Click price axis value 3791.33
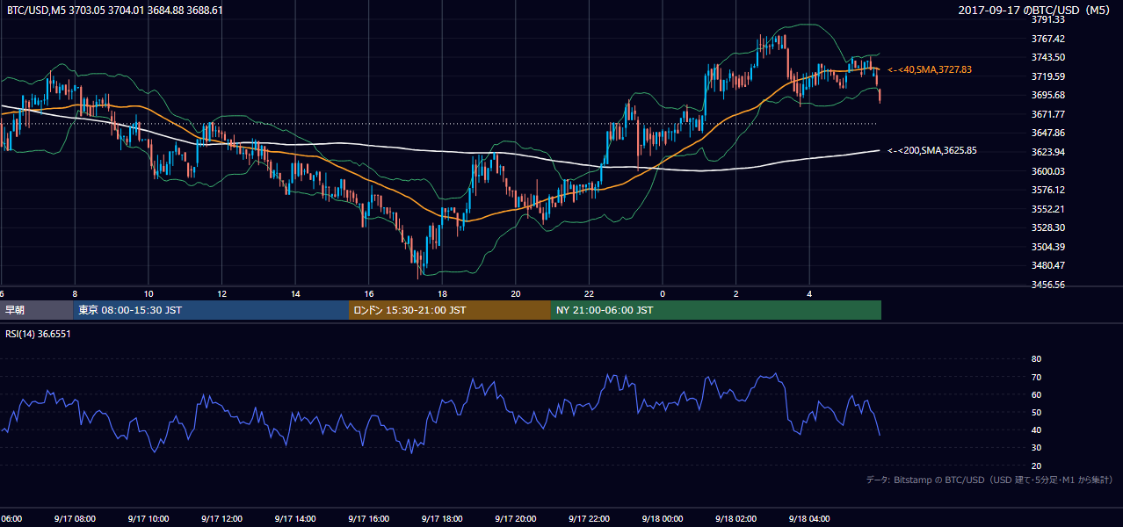 pyautogui.click(x=1047, y=19)
